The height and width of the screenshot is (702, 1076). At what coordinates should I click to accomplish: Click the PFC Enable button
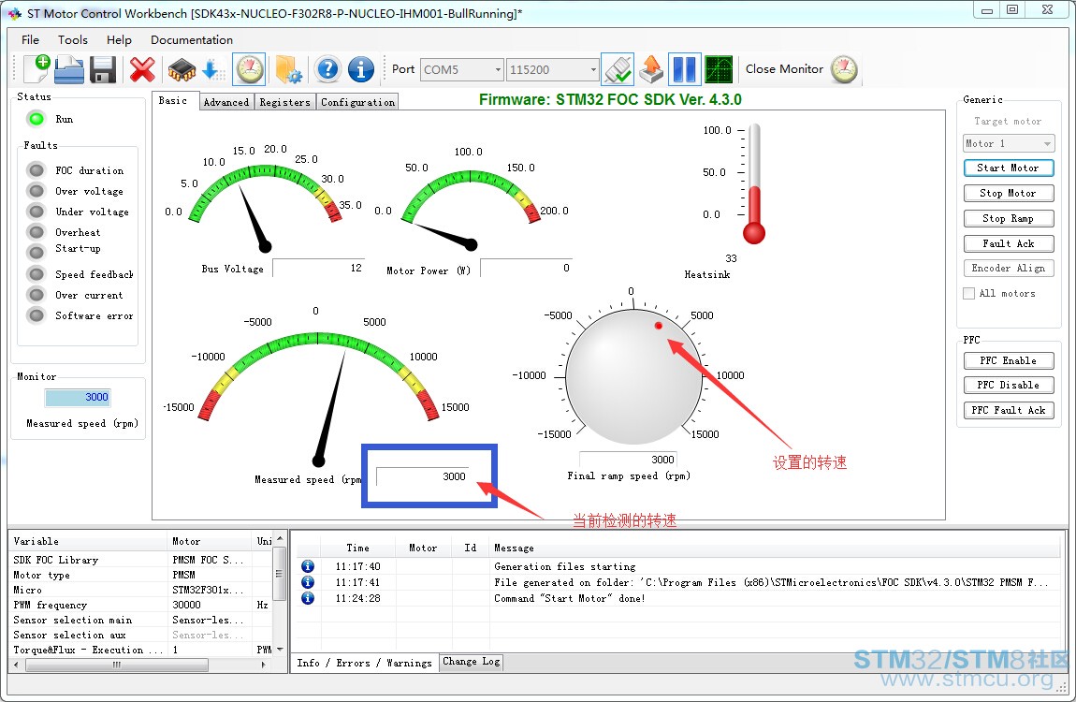tap(1008, 360)
